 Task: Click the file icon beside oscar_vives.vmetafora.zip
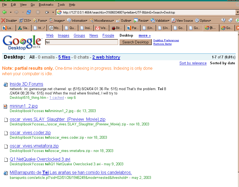[6, 146]
